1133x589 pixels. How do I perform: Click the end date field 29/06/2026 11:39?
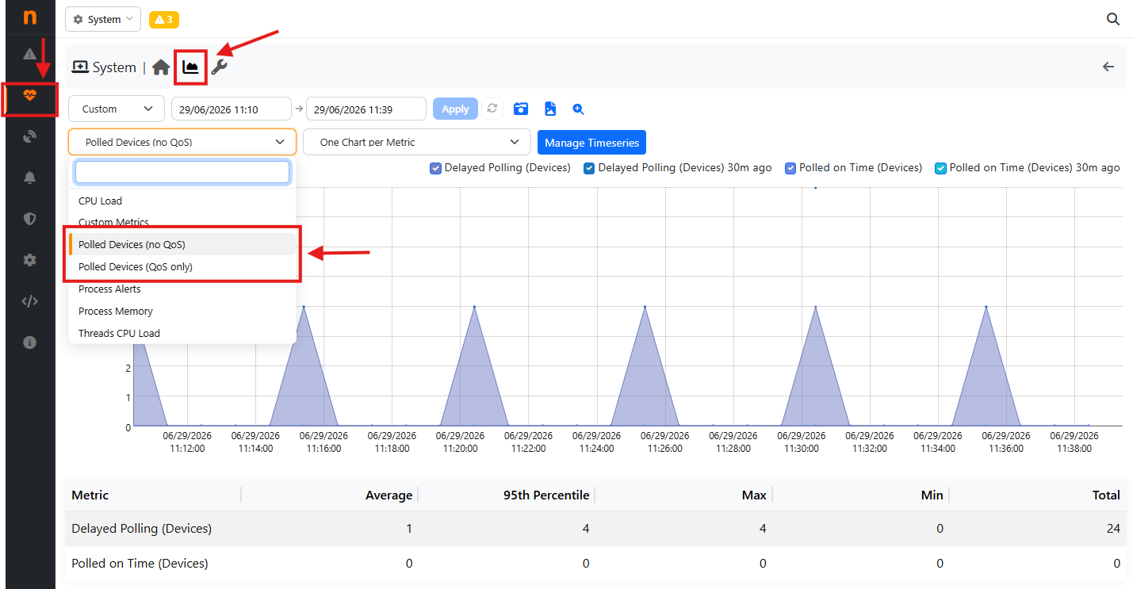coord(366,109)
